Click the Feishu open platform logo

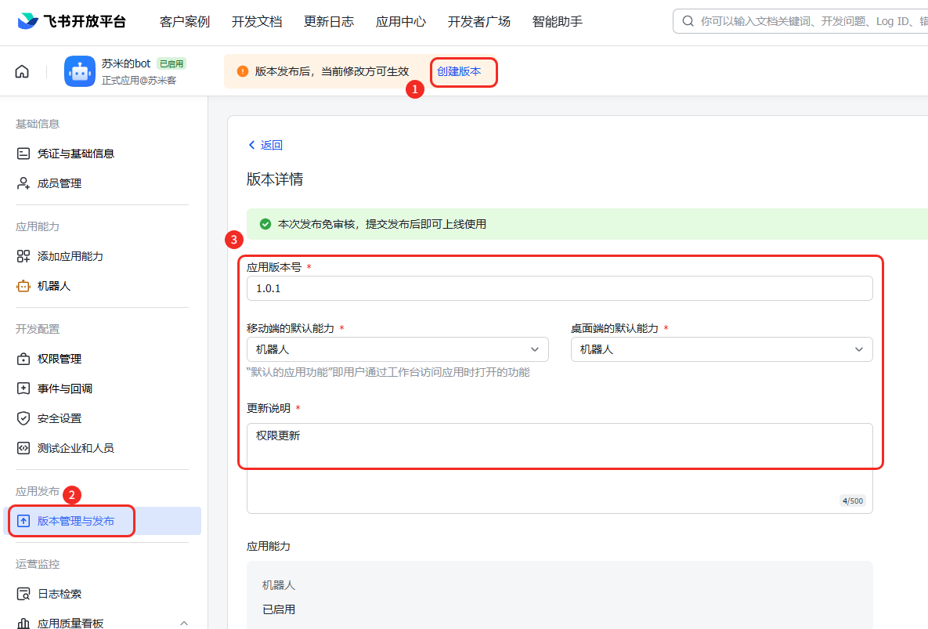[71, 21]
